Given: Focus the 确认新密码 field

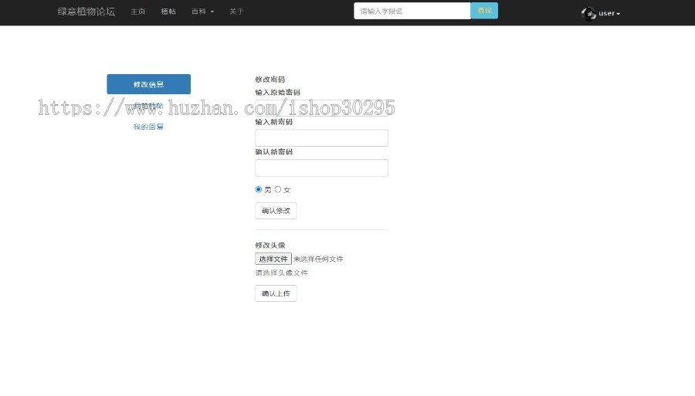Looking at the screenshot, I should 321,168.
